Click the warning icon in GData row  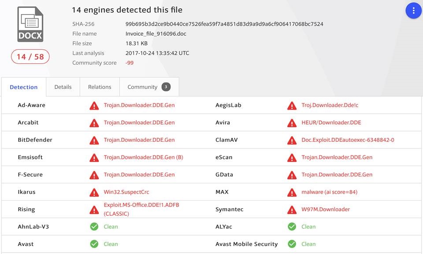pyautogui.click(x=292, y=175)
